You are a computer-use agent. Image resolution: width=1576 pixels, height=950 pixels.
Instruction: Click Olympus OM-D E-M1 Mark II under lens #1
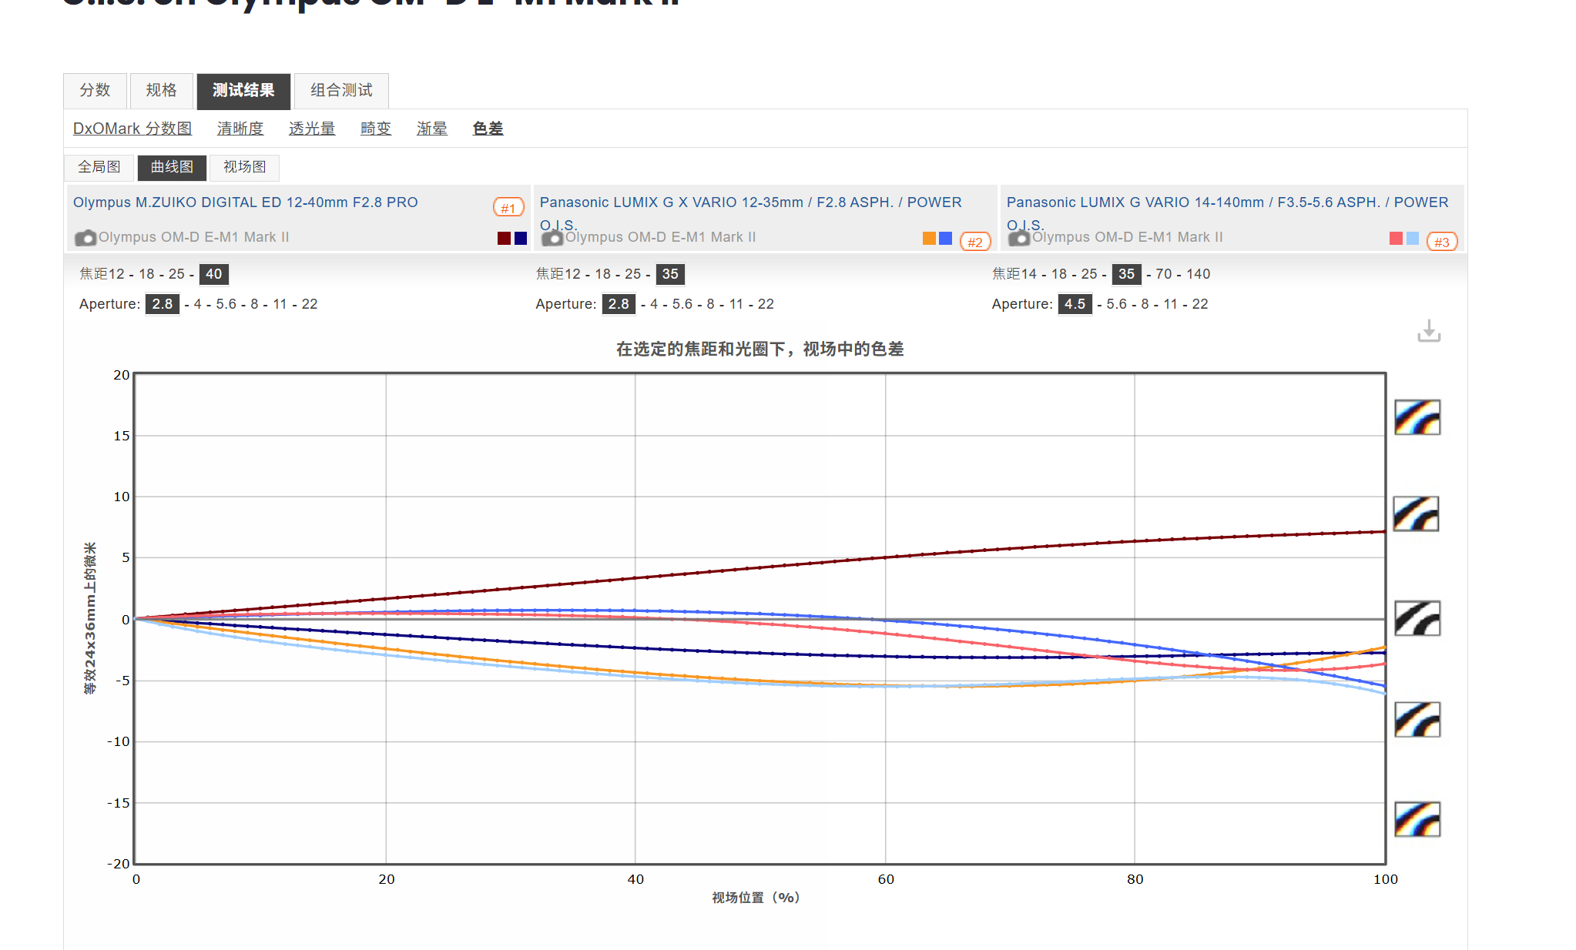pos(193,237)
